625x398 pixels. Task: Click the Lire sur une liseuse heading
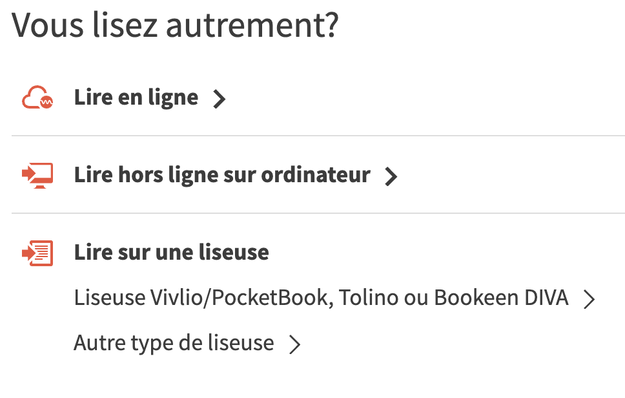click(x=171, y=253)
